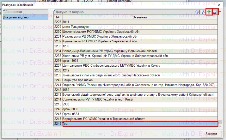The image size is (226, 140).
Task: Click the green plus add record icon
Action: click(x=209, y=12)
